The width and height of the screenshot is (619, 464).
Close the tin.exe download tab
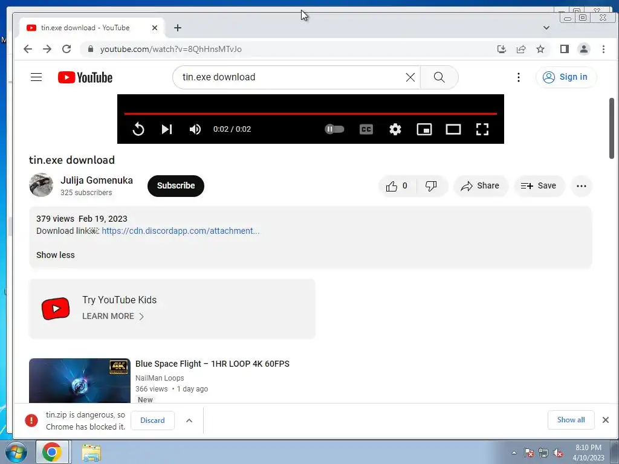[155, 28]
